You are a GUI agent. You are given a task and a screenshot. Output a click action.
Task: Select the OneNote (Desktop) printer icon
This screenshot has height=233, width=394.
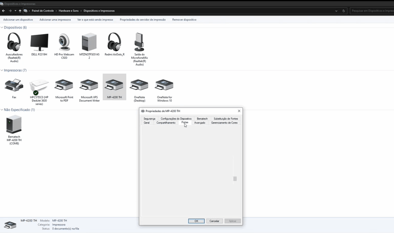click(x=139, y=85)
